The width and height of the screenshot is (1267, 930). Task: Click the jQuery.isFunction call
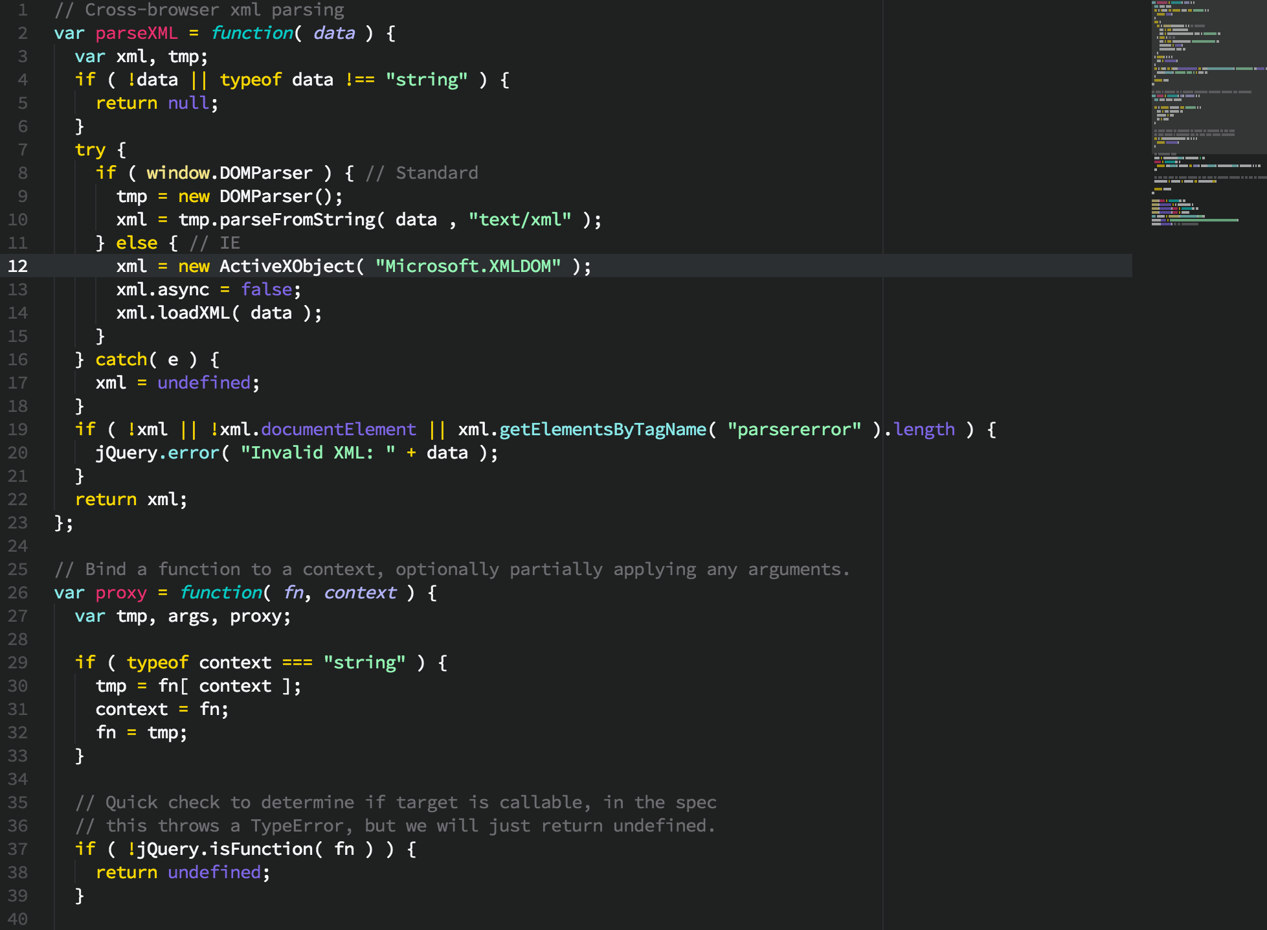224,849
